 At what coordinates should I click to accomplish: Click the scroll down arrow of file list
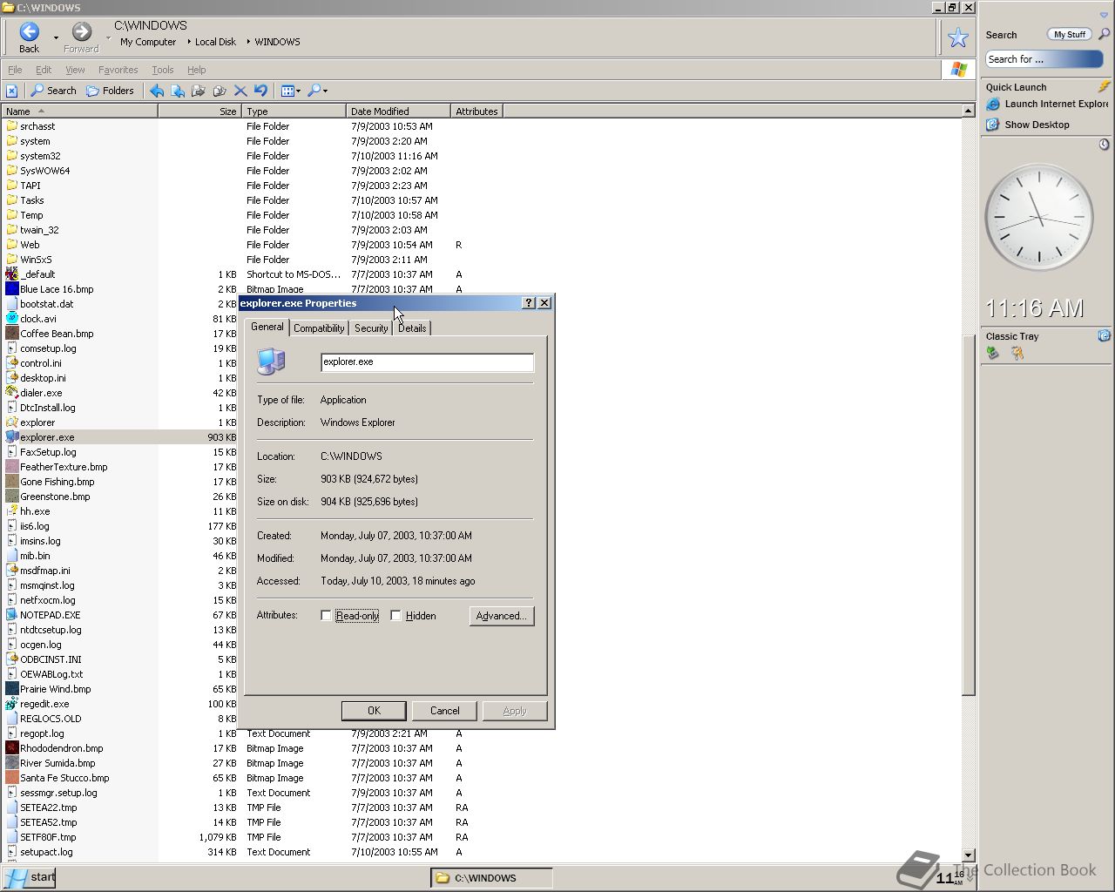[968, 855]
